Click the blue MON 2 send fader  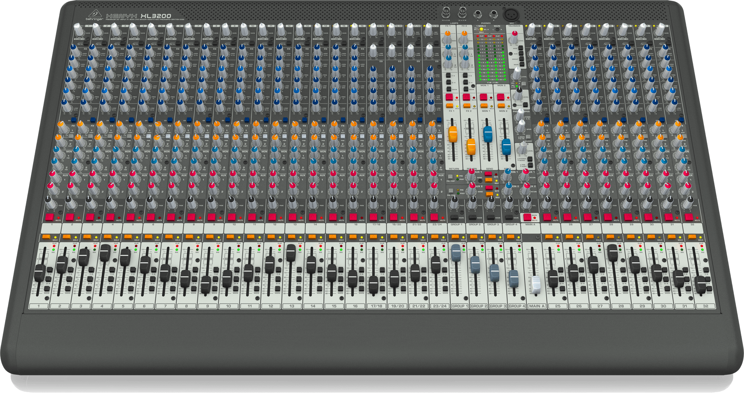(x=506, y=146)
